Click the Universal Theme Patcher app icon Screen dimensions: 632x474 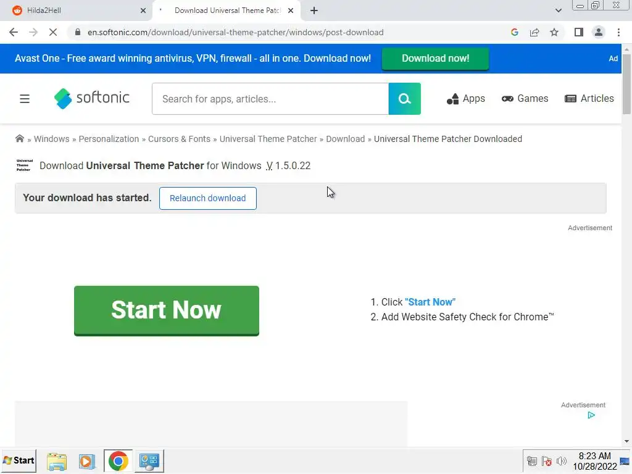pos(24,165)
